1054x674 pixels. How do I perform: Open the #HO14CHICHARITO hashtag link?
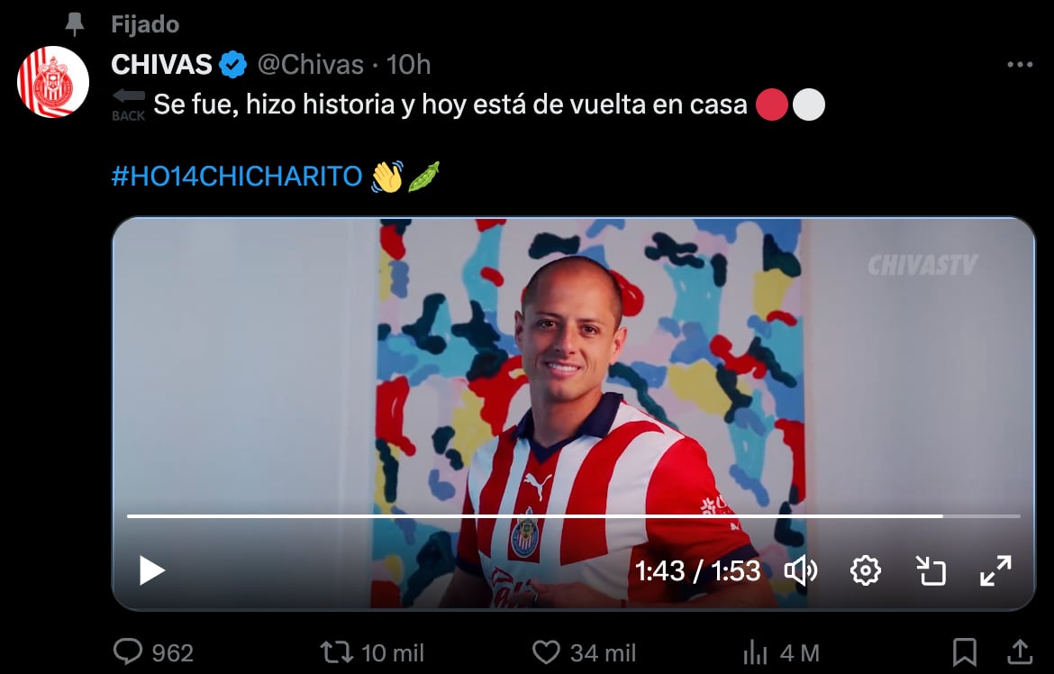[237, 177]
